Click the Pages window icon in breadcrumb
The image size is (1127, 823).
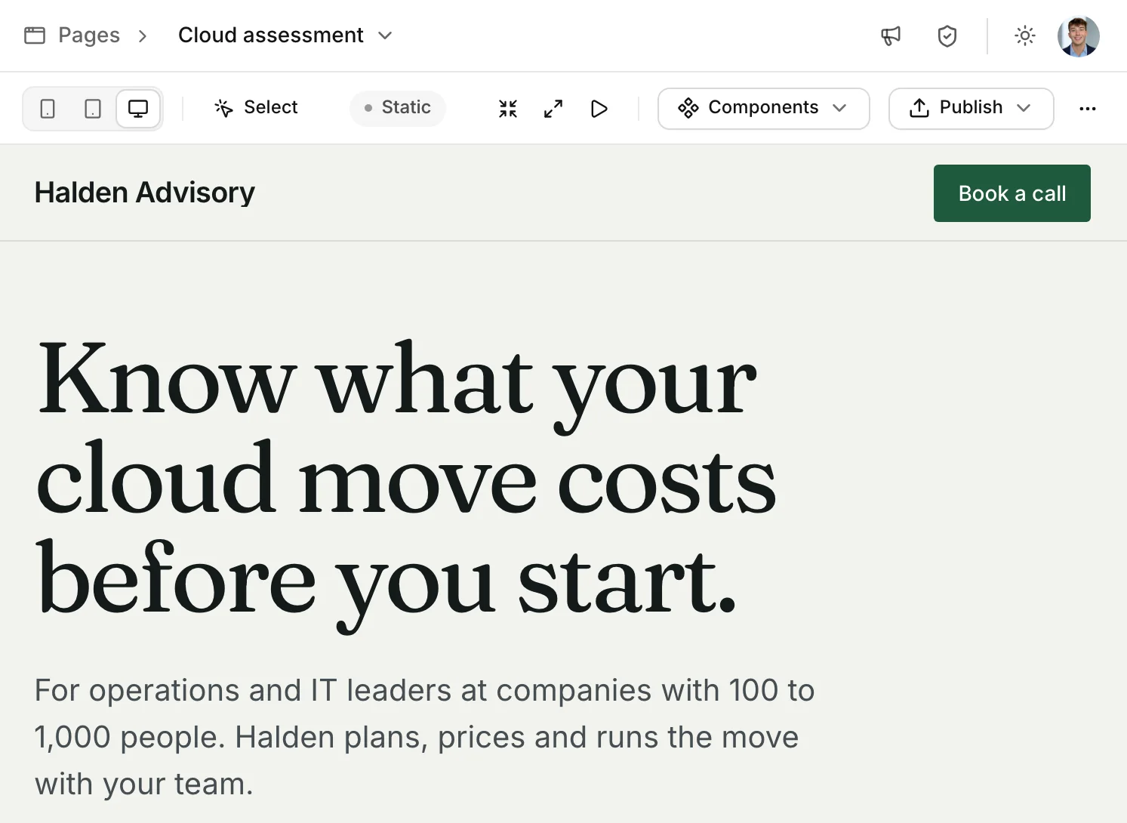(x=35, y=35)
